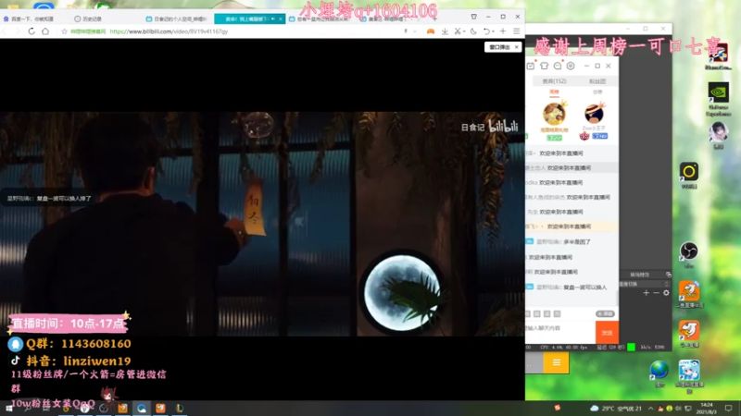This screenshot has width=741, height=416.
Task: Open the settings gear in chat window
Action: [x=571, y=66]
